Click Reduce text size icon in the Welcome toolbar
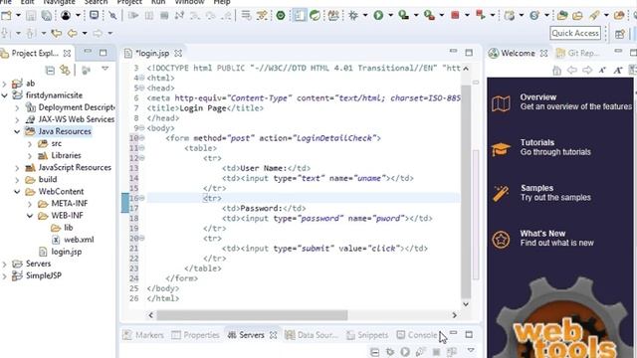This screenshot has width=637, height=358. (x=602, y=71)
